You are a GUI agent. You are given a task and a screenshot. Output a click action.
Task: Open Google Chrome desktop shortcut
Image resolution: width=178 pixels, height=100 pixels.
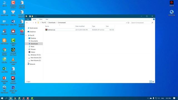pyautogui.click(x=4, y=52)
